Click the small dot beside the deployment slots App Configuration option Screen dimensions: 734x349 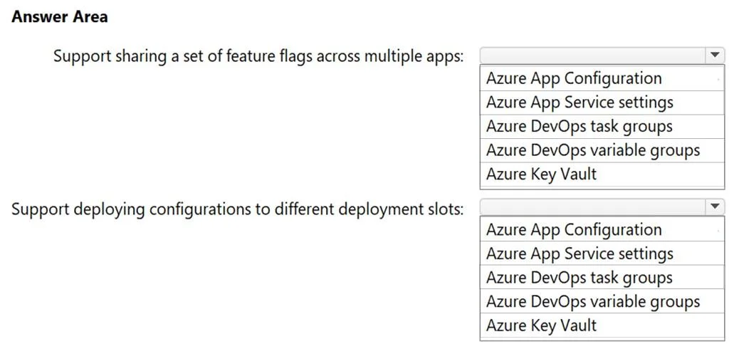pos(718,231)
